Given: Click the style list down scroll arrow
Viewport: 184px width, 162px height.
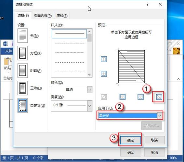Looking at the screenshot, I should coord(89,75).
